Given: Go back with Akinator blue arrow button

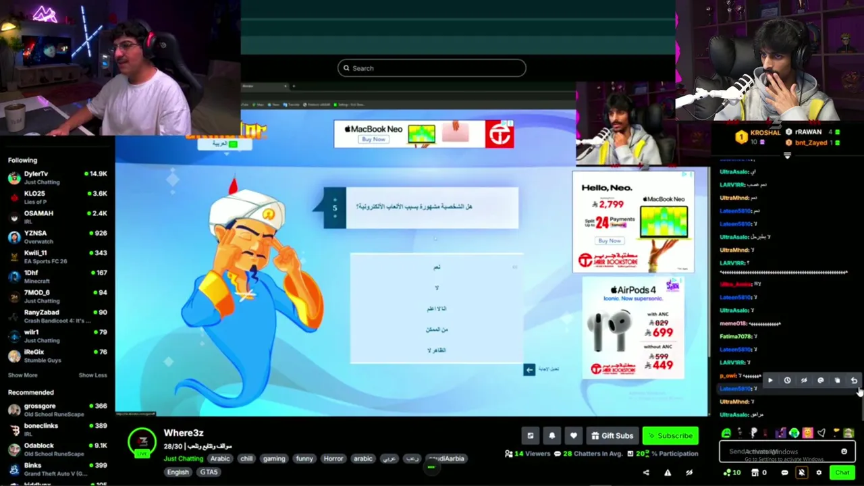Looking at the screenshot, I should tap(529, 369).
